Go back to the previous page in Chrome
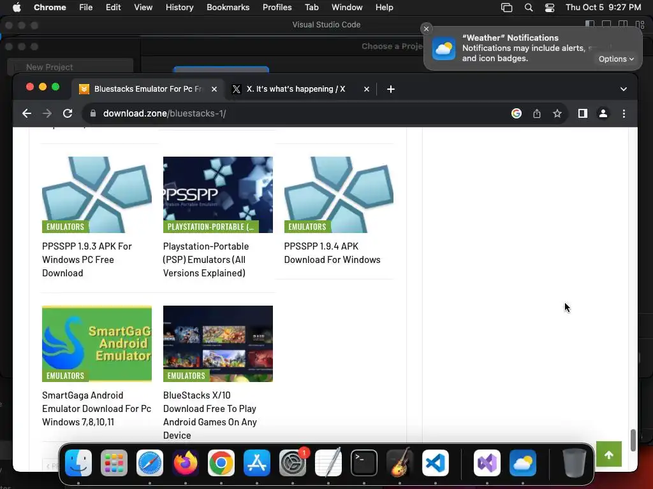 [x=27, y=113]
